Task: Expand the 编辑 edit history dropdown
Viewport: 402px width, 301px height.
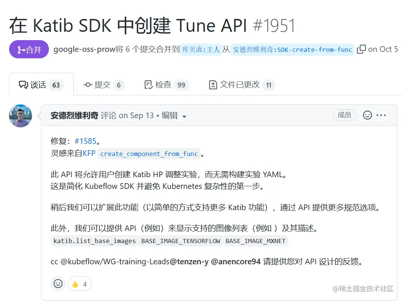Action: pos(174,116)
